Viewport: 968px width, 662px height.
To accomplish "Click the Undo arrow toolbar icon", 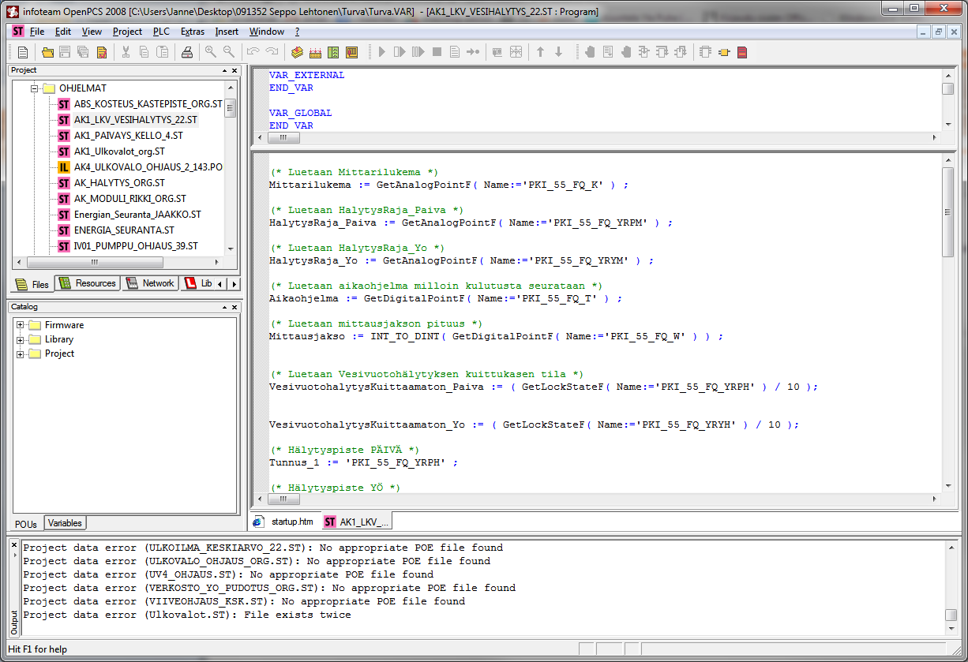I will click(x=253, y=52).
